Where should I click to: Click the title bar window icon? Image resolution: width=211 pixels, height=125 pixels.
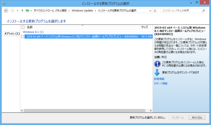4,3
